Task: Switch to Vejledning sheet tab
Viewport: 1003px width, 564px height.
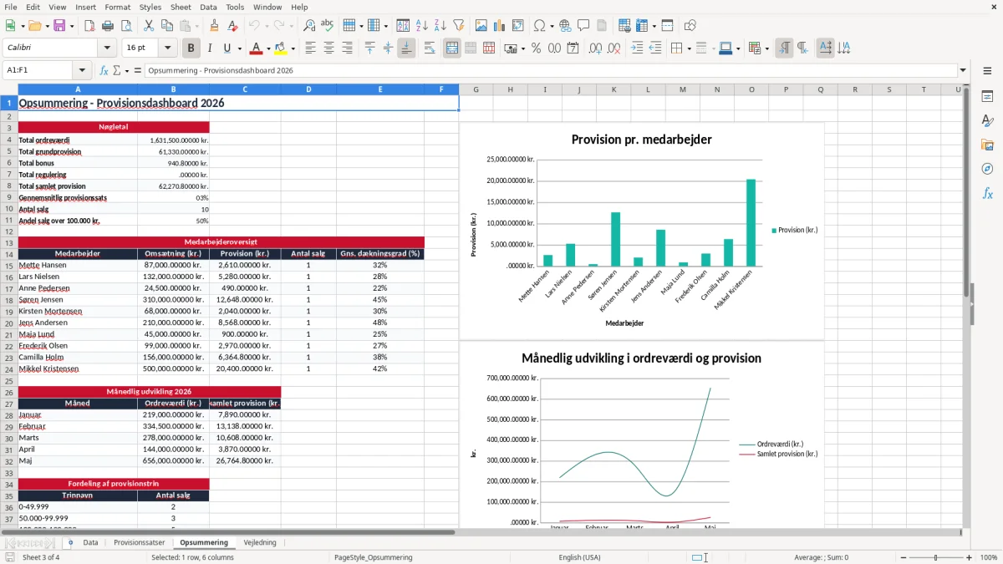Action: click(x=260, y=542)
